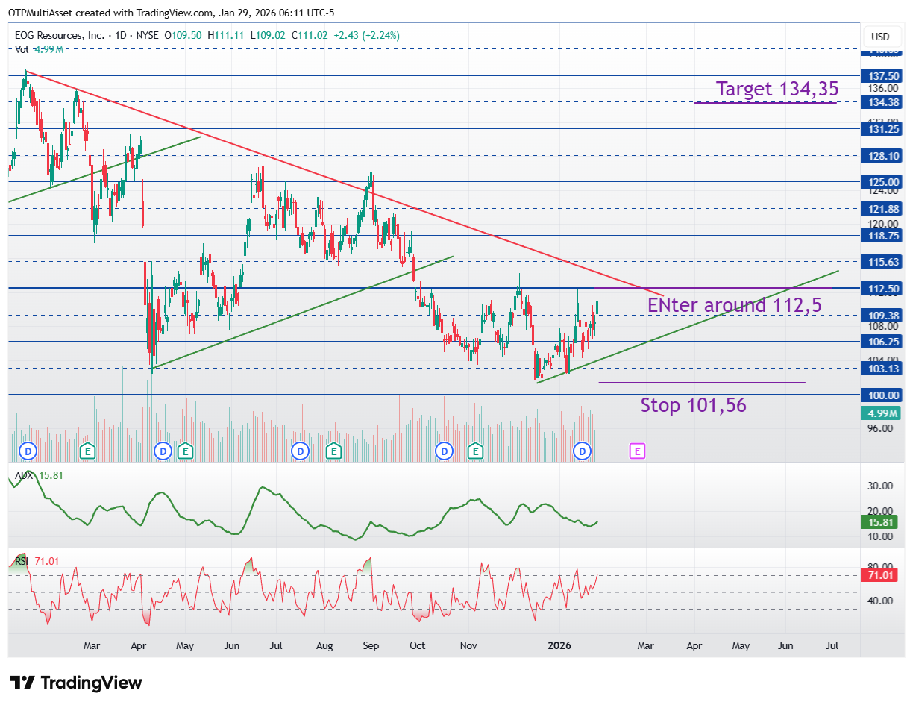Image resolution: width=913 pixels, height=708 pixels.
Task: Click the earnings marker near early March
Action: pyautogui.click(x=88, y=451)
